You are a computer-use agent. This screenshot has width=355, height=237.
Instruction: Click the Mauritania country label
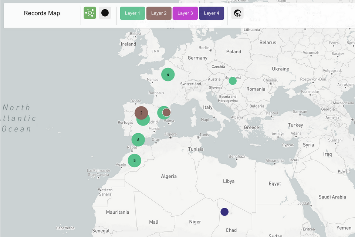click(x=118, y=212)
